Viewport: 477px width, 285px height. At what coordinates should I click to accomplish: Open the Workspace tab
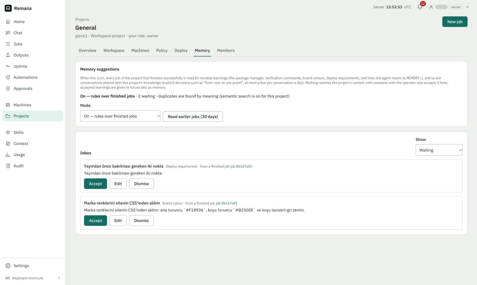coord(114,50)
